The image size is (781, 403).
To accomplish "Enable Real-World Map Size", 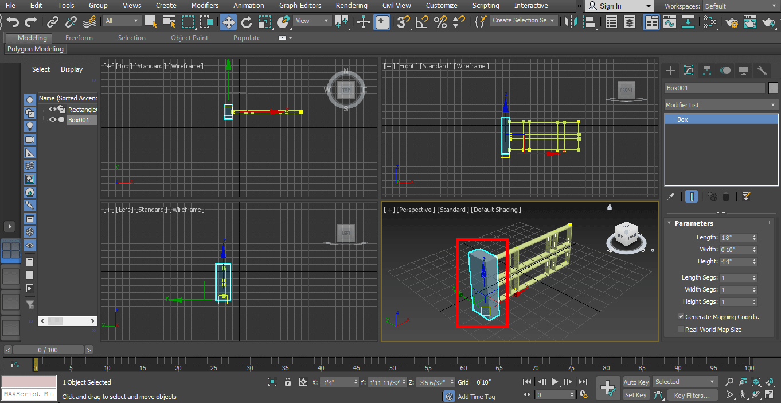I will (x=681, y=329).
